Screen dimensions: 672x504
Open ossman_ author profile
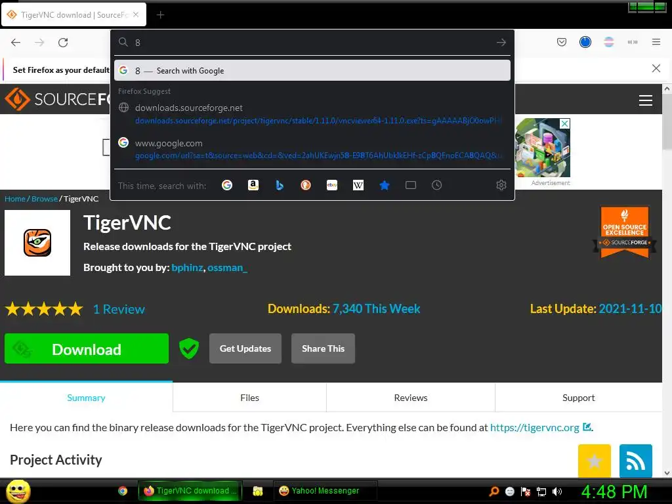(x=227, y=268)
